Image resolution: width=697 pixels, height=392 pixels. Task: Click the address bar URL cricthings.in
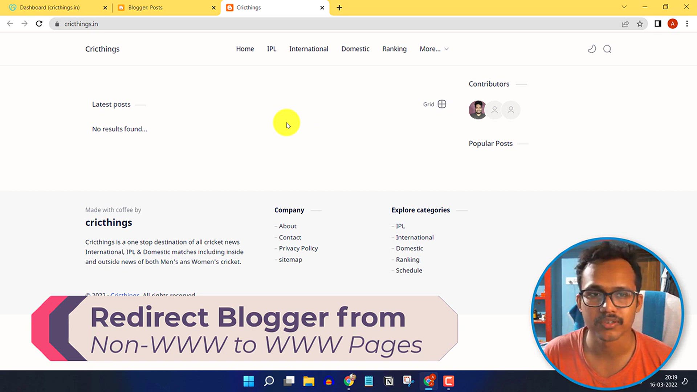[x=81, y=24]
